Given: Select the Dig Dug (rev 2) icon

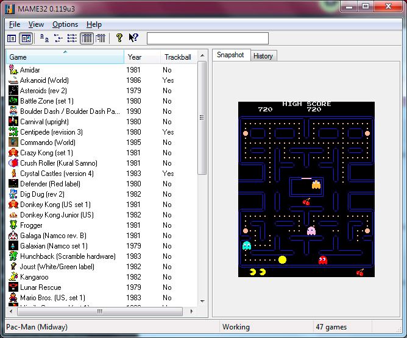Looking at the screenshot, I should coord(13,194).
